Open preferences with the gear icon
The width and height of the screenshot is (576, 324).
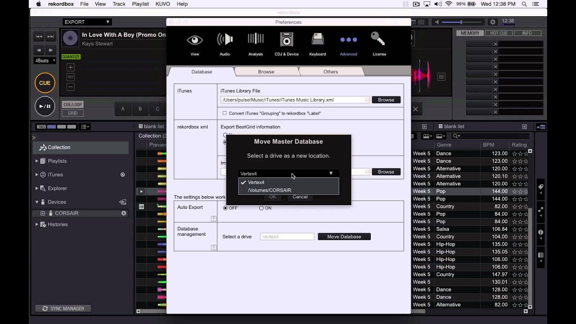[493, 22]
